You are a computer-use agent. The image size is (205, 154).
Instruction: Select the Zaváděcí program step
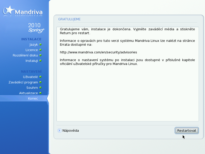23,82
